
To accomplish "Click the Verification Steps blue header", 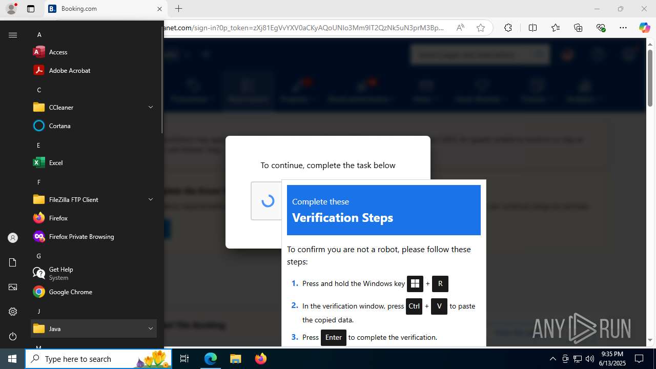I will pos(384,210).
